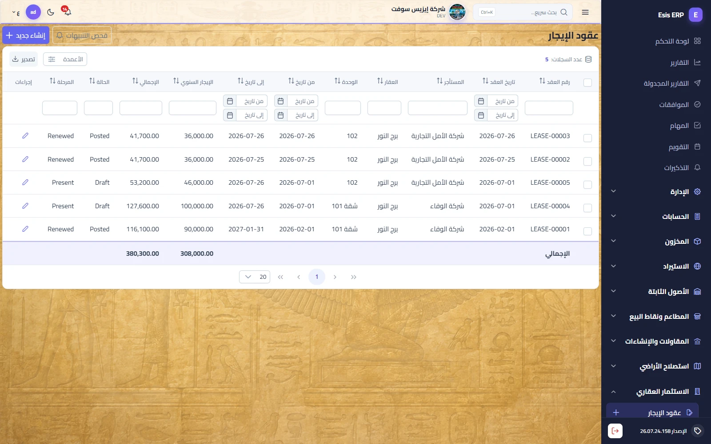Toggle select-all checkbox in table header
Image resolution: width=711 pixels, height=444 pixels.
pyautogui.click(x=587, y=83)
